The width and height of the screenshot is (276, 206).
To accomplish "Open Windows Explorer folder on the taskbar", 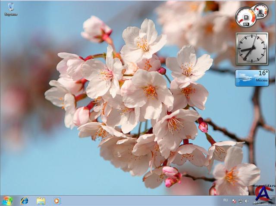I will pos(41,201).
